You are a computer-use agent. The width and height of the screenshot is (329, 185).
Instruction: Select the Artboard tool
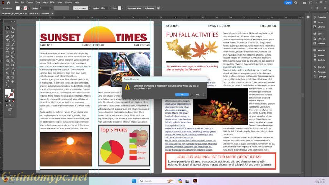click(x=13, y=77)
